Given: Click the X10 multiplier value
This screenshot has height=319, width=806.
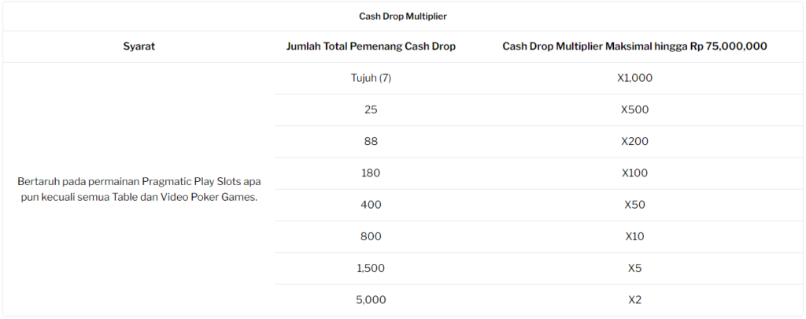Looking at the screenshot, I should pyautogui.click(x=635, y=236).
